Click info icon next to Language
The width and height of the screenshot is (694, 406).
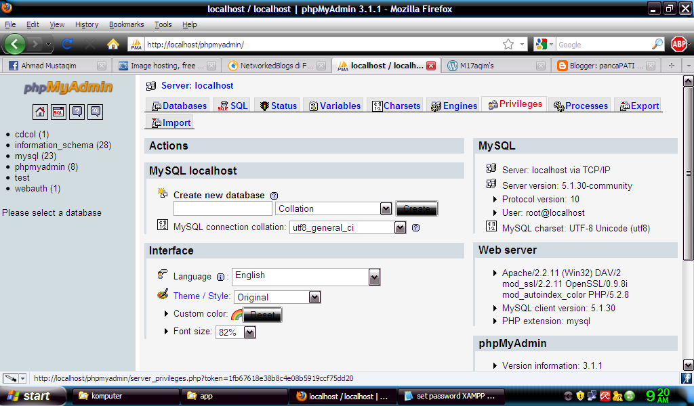click(x=220, y=277)
